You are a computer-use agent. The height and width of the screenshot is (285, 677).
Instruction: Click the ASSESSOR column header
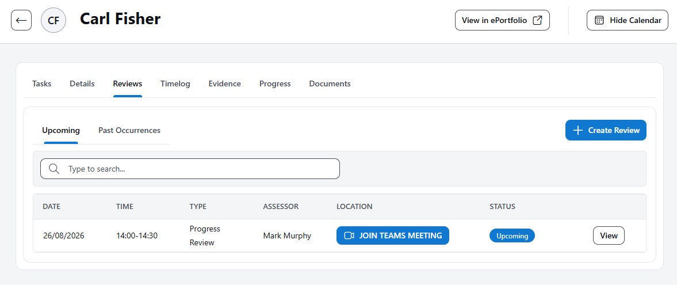(x=281, y=207)
